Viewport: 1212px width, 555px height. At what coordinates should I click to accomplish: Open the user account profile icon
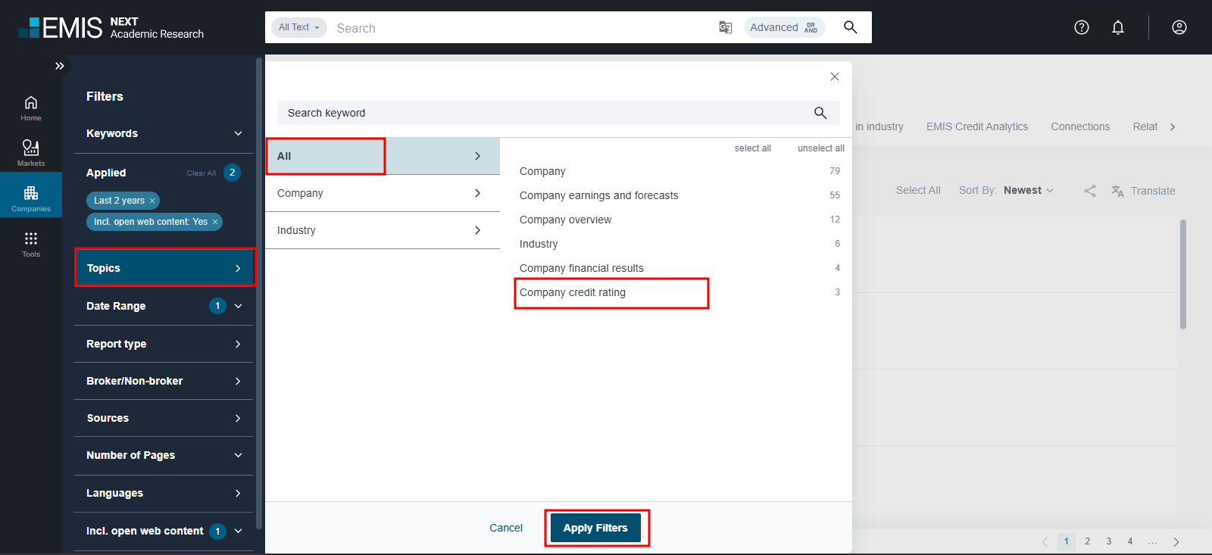coord(1179,27)
